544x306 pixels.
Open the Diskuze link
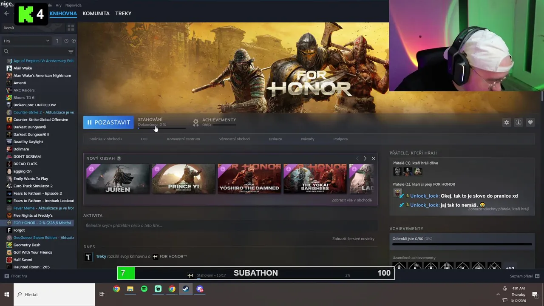coord(275,139)
